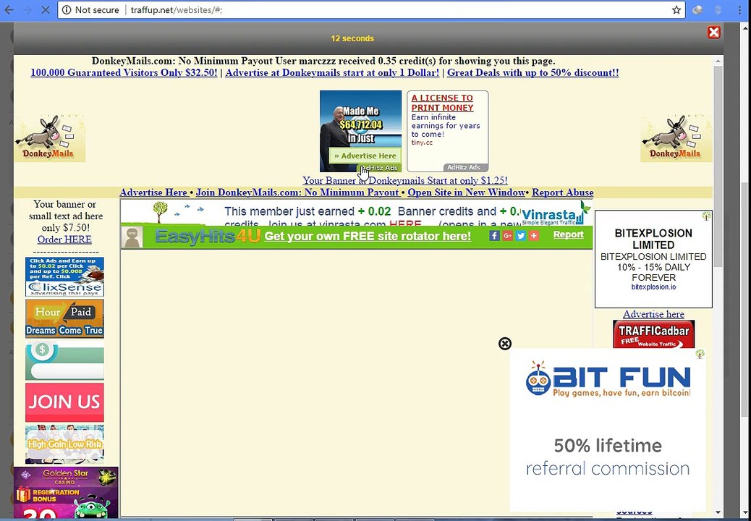Open 'Your Banner at Donkeymails Start at only $1.25!'

404,180
